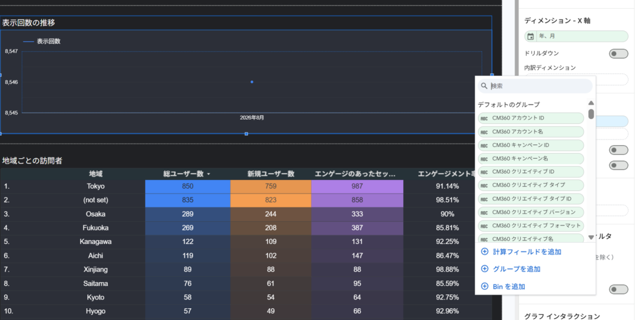
Task: Click the bottom-center resize handle of chart
Action: (246, 134)
